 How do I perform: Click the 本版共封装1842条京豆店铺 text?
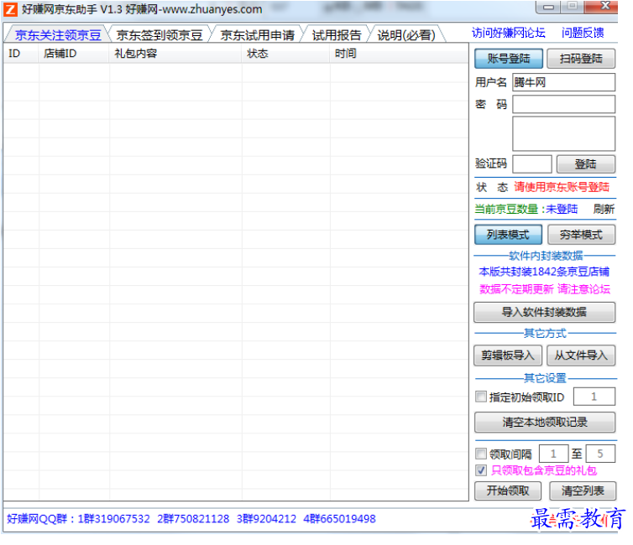click(x=544, y=272)
